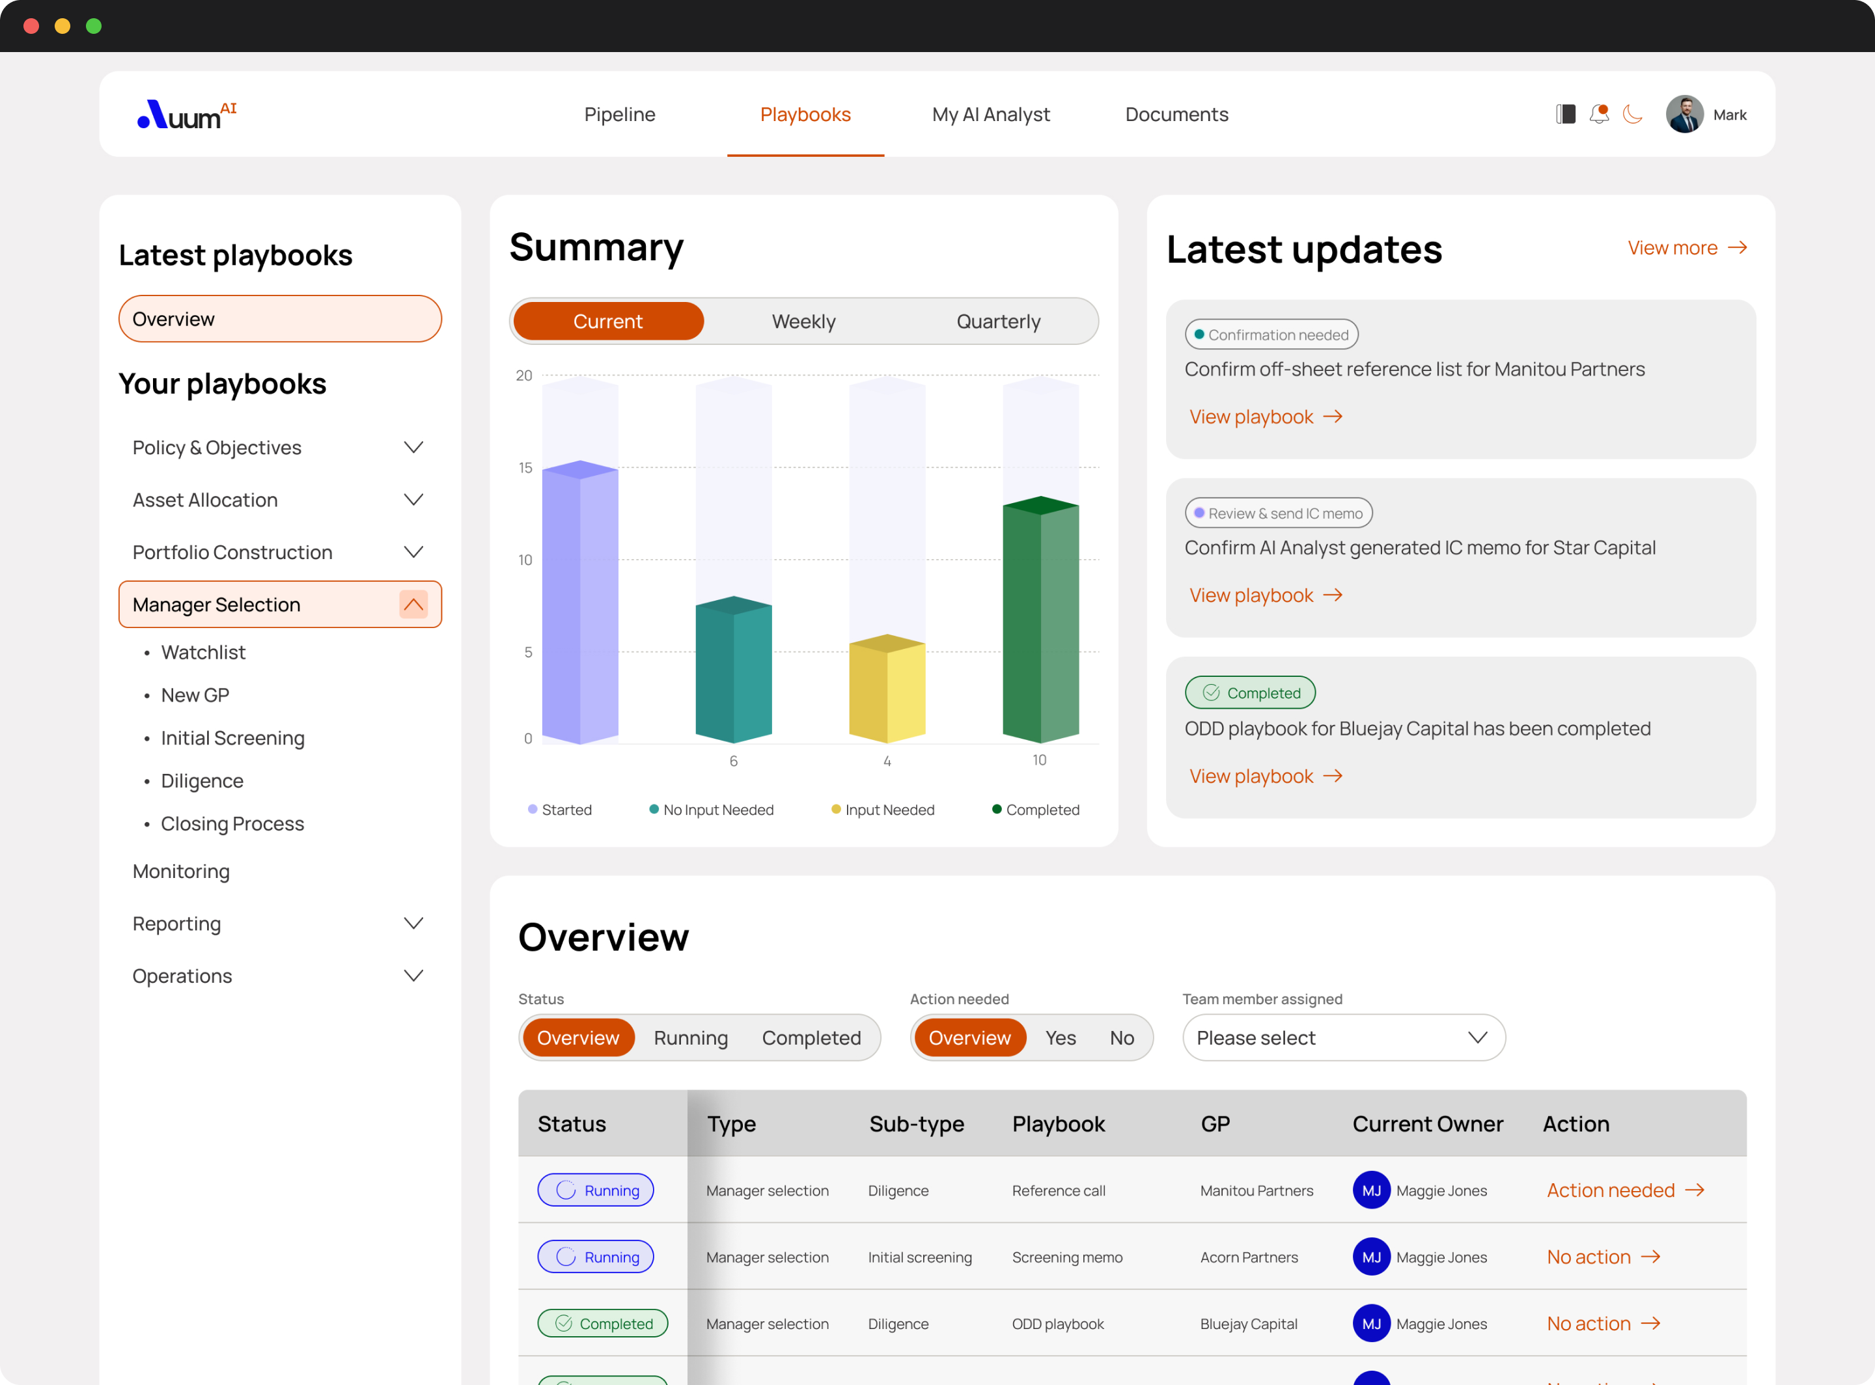Set Action needed filter to Yes
Screen dimensions: 1875x1385
[x=1060, y=1037]
